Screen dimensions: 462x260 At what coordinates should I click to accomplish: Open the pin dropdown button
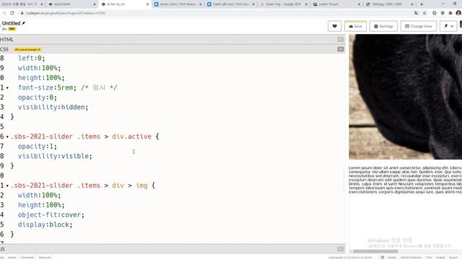[448, 26]
